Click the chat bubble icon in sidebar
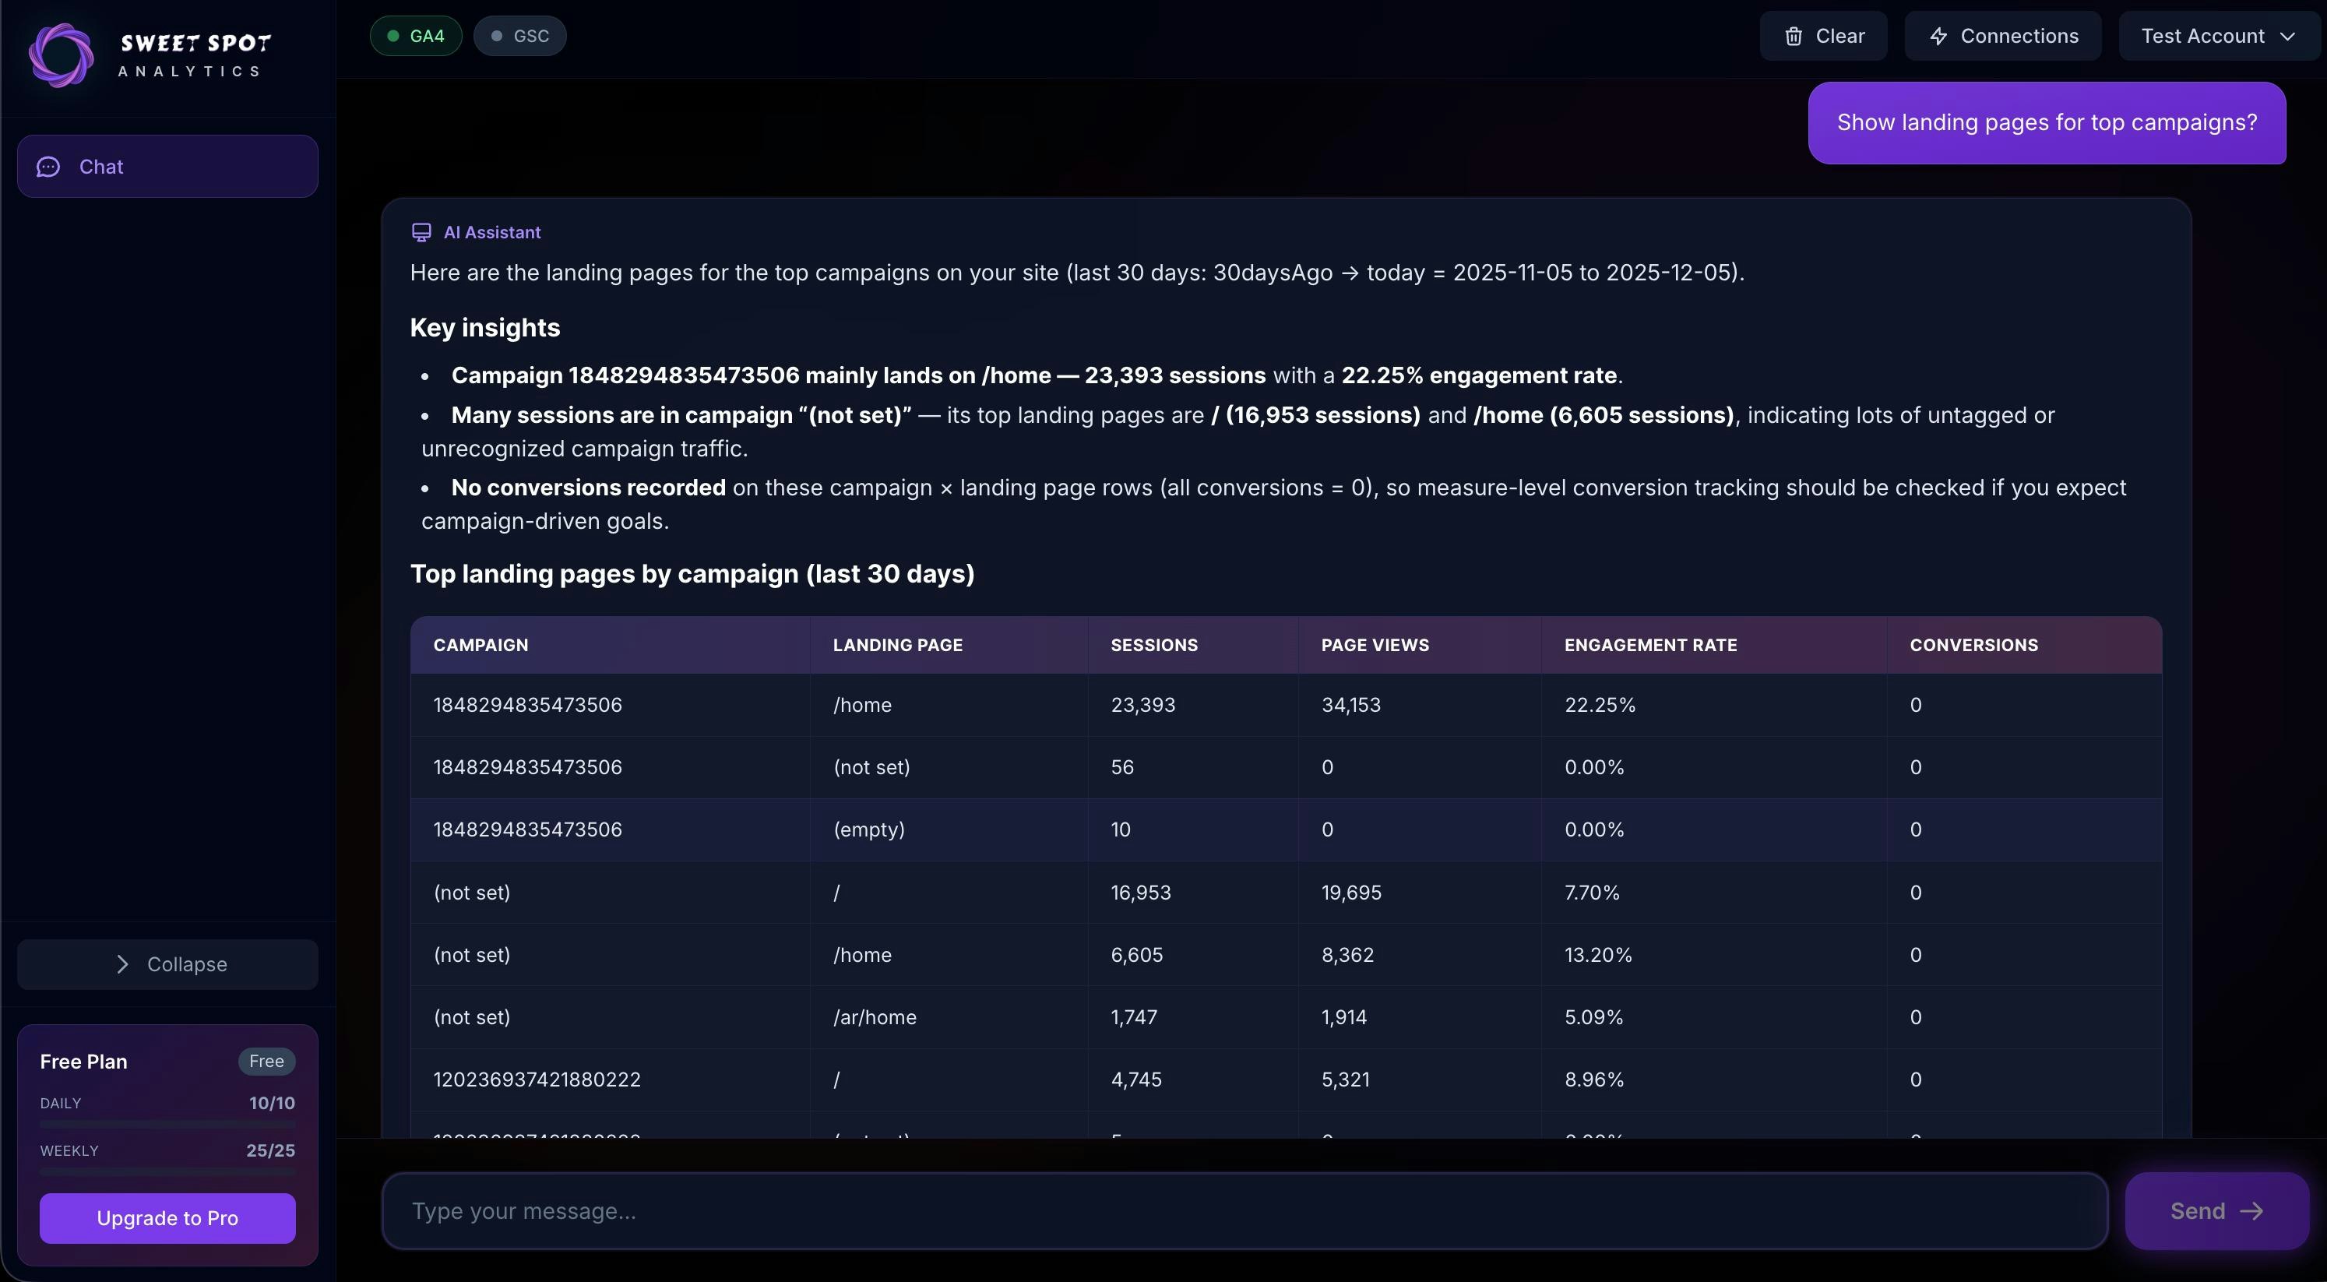The image size is (2327, 1282). 48,167
